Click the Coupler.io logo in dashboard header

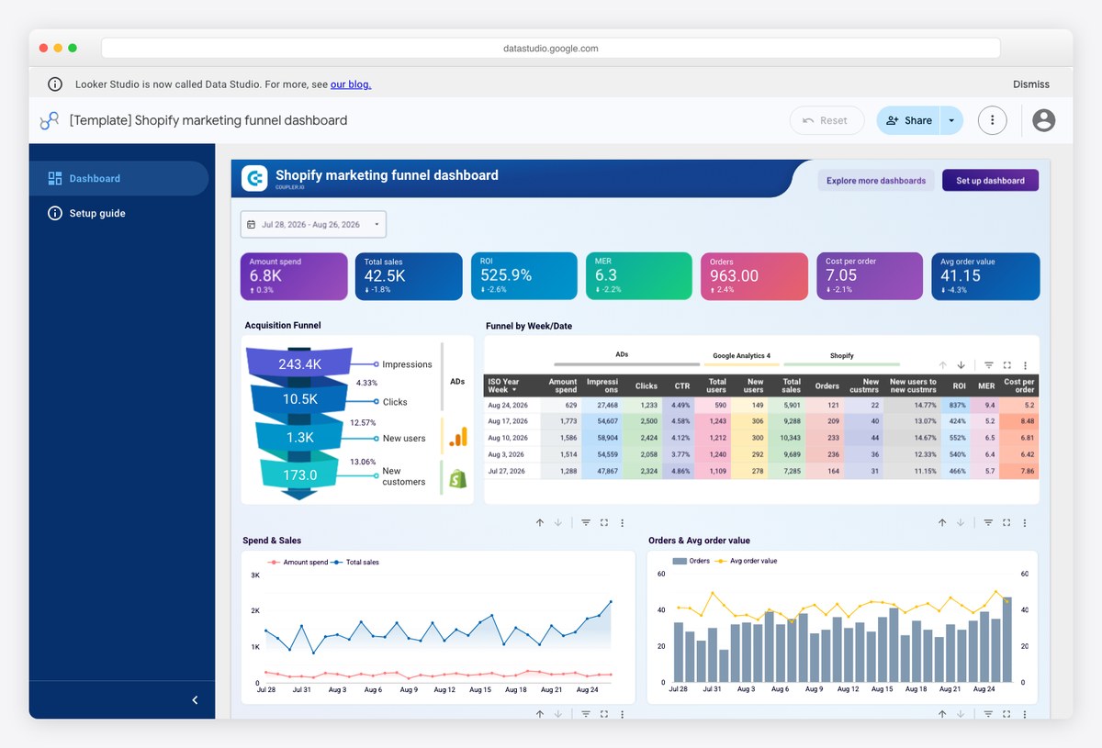pyautogui.click(x=254, y=178)
